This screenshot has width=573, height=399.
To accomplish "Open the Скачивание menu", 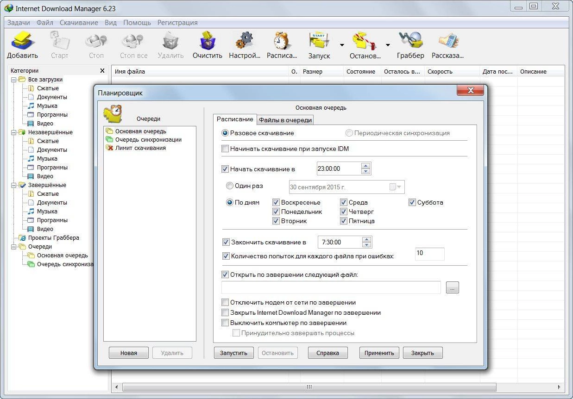I will pos(79,23).
